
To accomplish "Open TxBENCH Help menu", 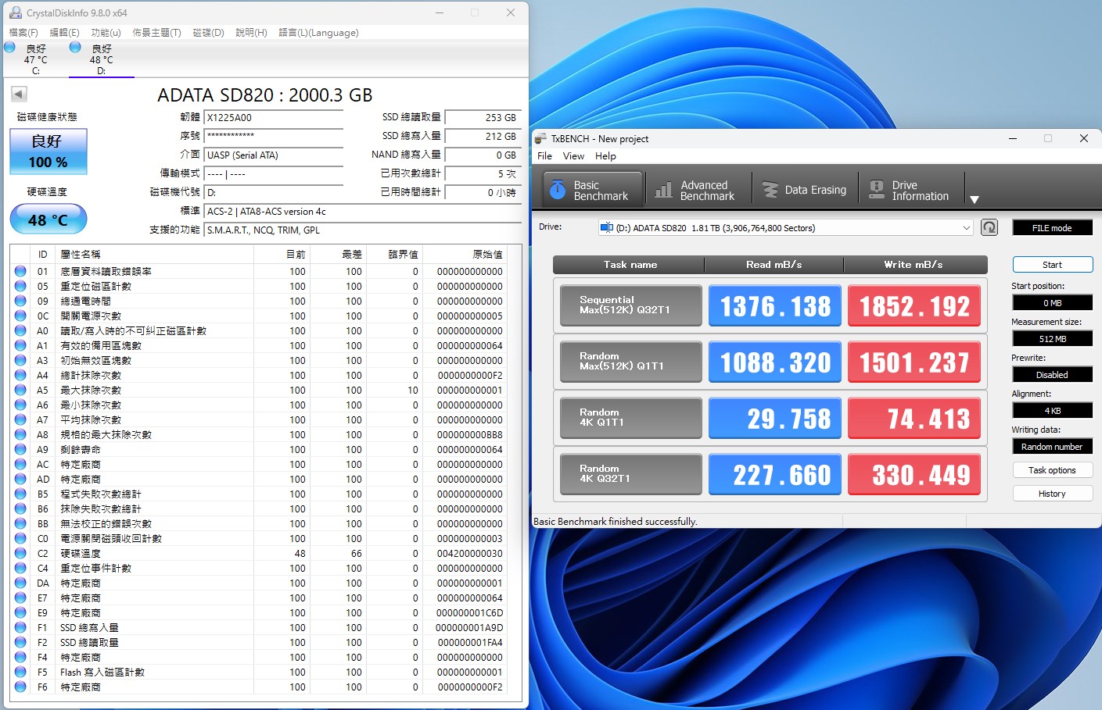I will click(605, 156).
